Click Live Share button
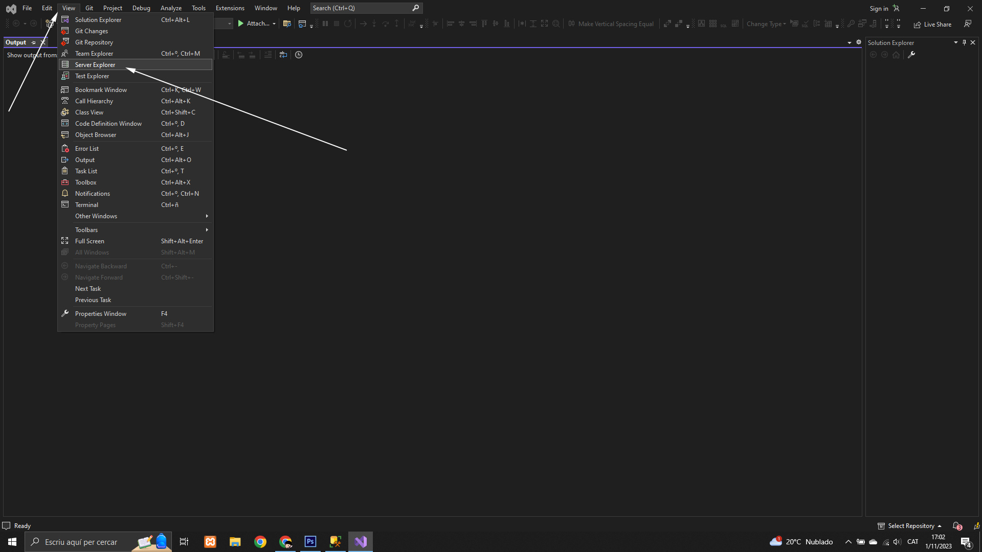Viewport: 982px width, 552px height. point(933,25)
